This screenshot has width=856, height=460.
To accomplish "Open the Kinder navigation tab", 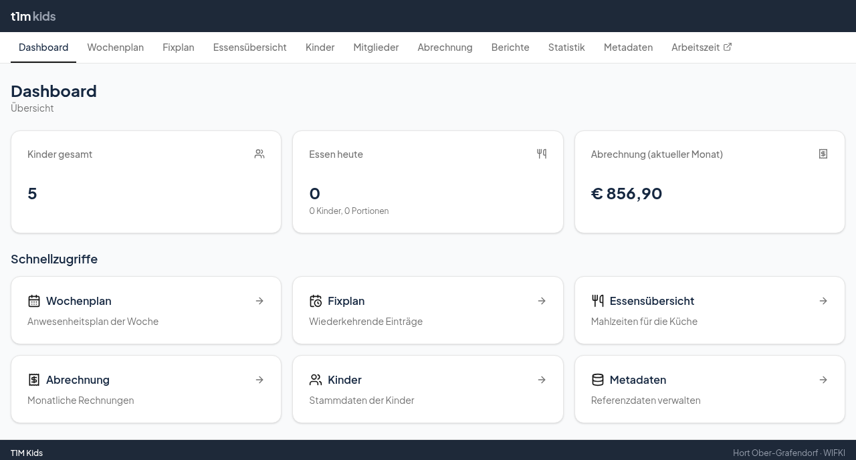I will [x=320, y=47].
